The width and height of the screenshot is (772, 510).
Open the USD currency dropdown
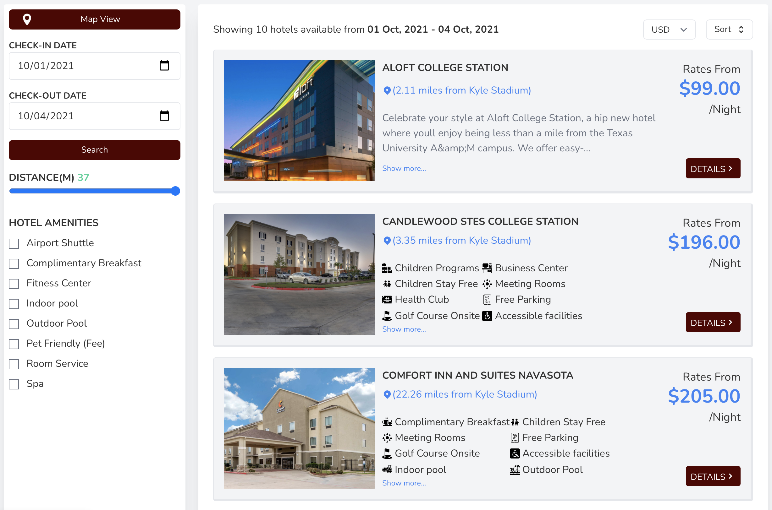pos(669,30)
